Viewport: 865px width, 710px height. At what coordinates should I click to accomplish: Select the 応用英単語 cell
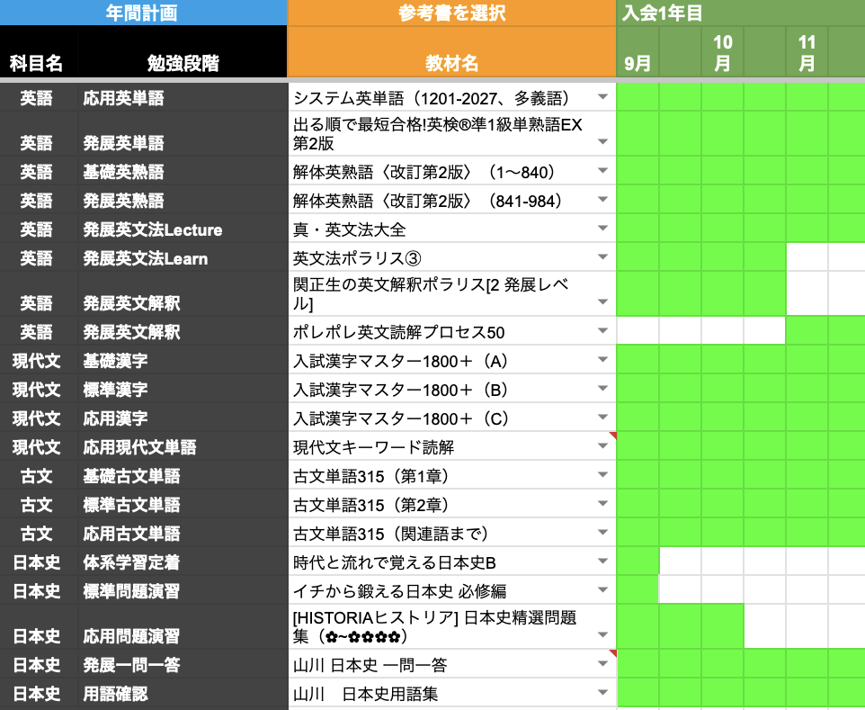click(x=183, y=97)
